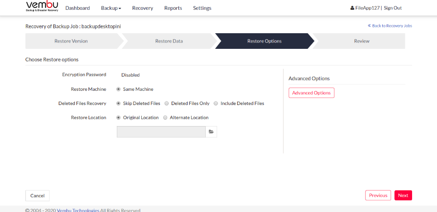
Task: Choose Deleted Files Only option
Action: click(x=167, y=104)
